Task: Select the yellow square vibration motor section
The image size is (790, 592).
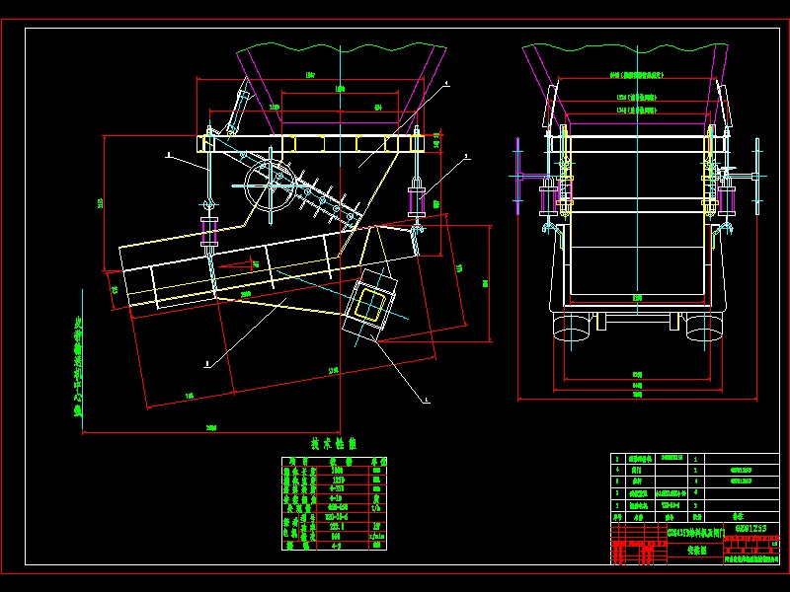Action: [x=370, y=305]
